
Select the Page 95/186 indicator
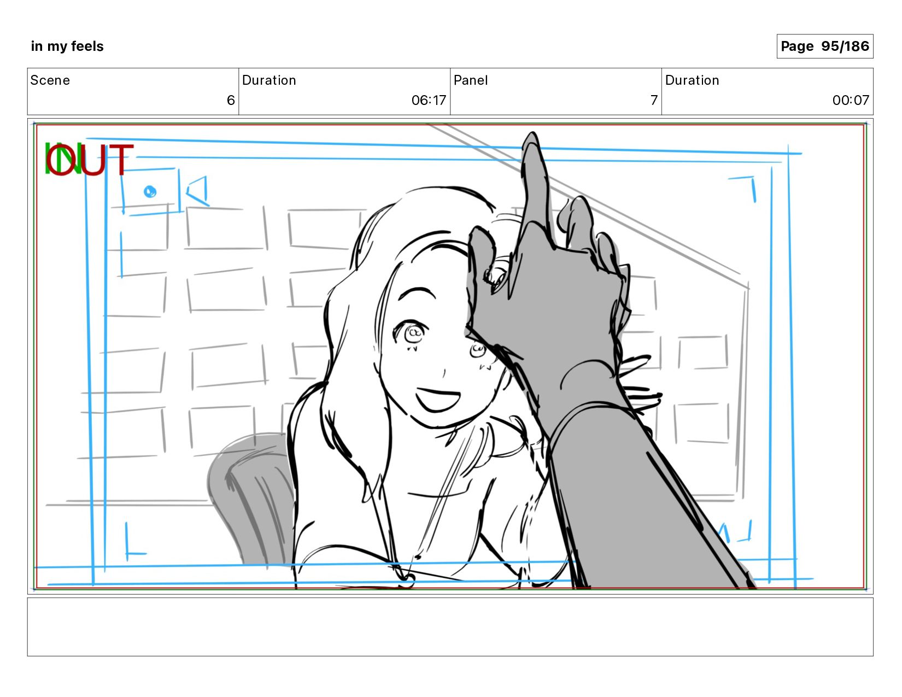824,46
